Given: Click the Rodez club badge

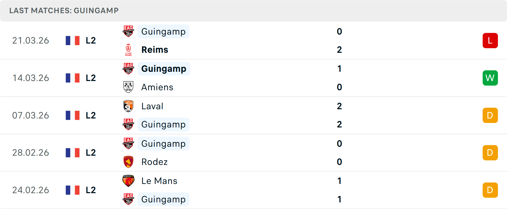Looking at the screenshot, I should 128,162.
